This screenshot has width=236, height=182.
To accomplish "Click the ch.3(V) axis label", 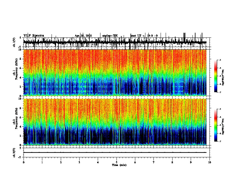I will pos(14,153).
